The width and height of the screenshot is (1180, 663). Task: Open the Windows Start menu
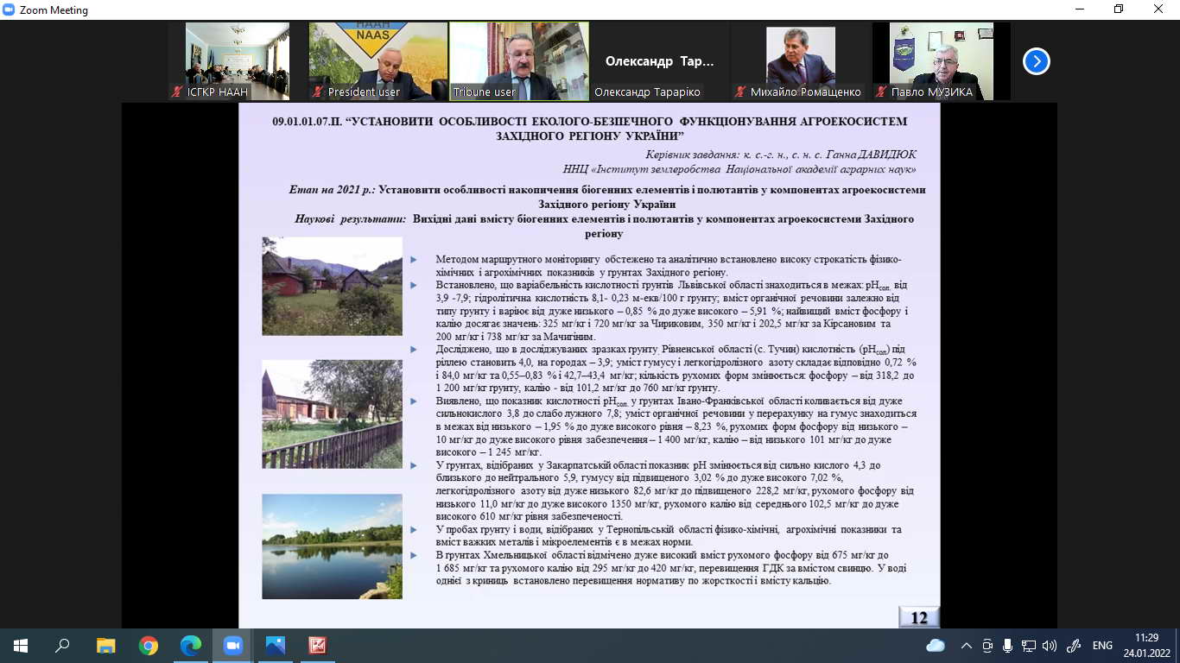click(x=21, y=645)
